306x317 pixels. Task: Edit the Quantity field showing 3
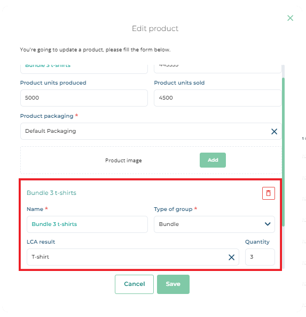[260, 257]
